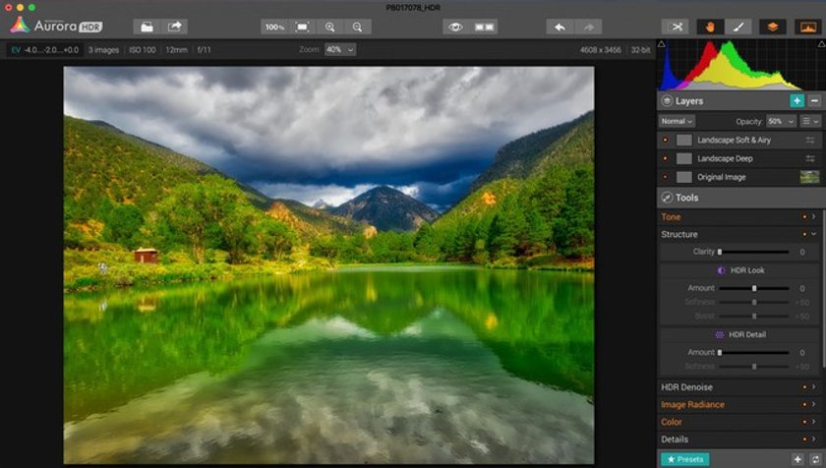Click the main landscape photo canvas
Viewport: 826px width, 468px height.
(328, 264)
